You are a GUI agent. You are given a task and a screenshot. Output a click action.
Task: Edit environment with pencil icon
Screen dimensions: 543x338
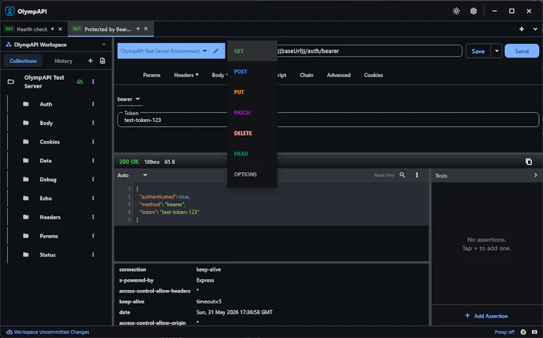coord(216,51)
